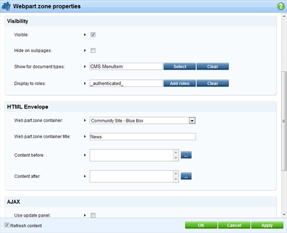Click Select for document types
Image resolution: width=287 pixels, height=233 pixels.
(x=180, y=67)
